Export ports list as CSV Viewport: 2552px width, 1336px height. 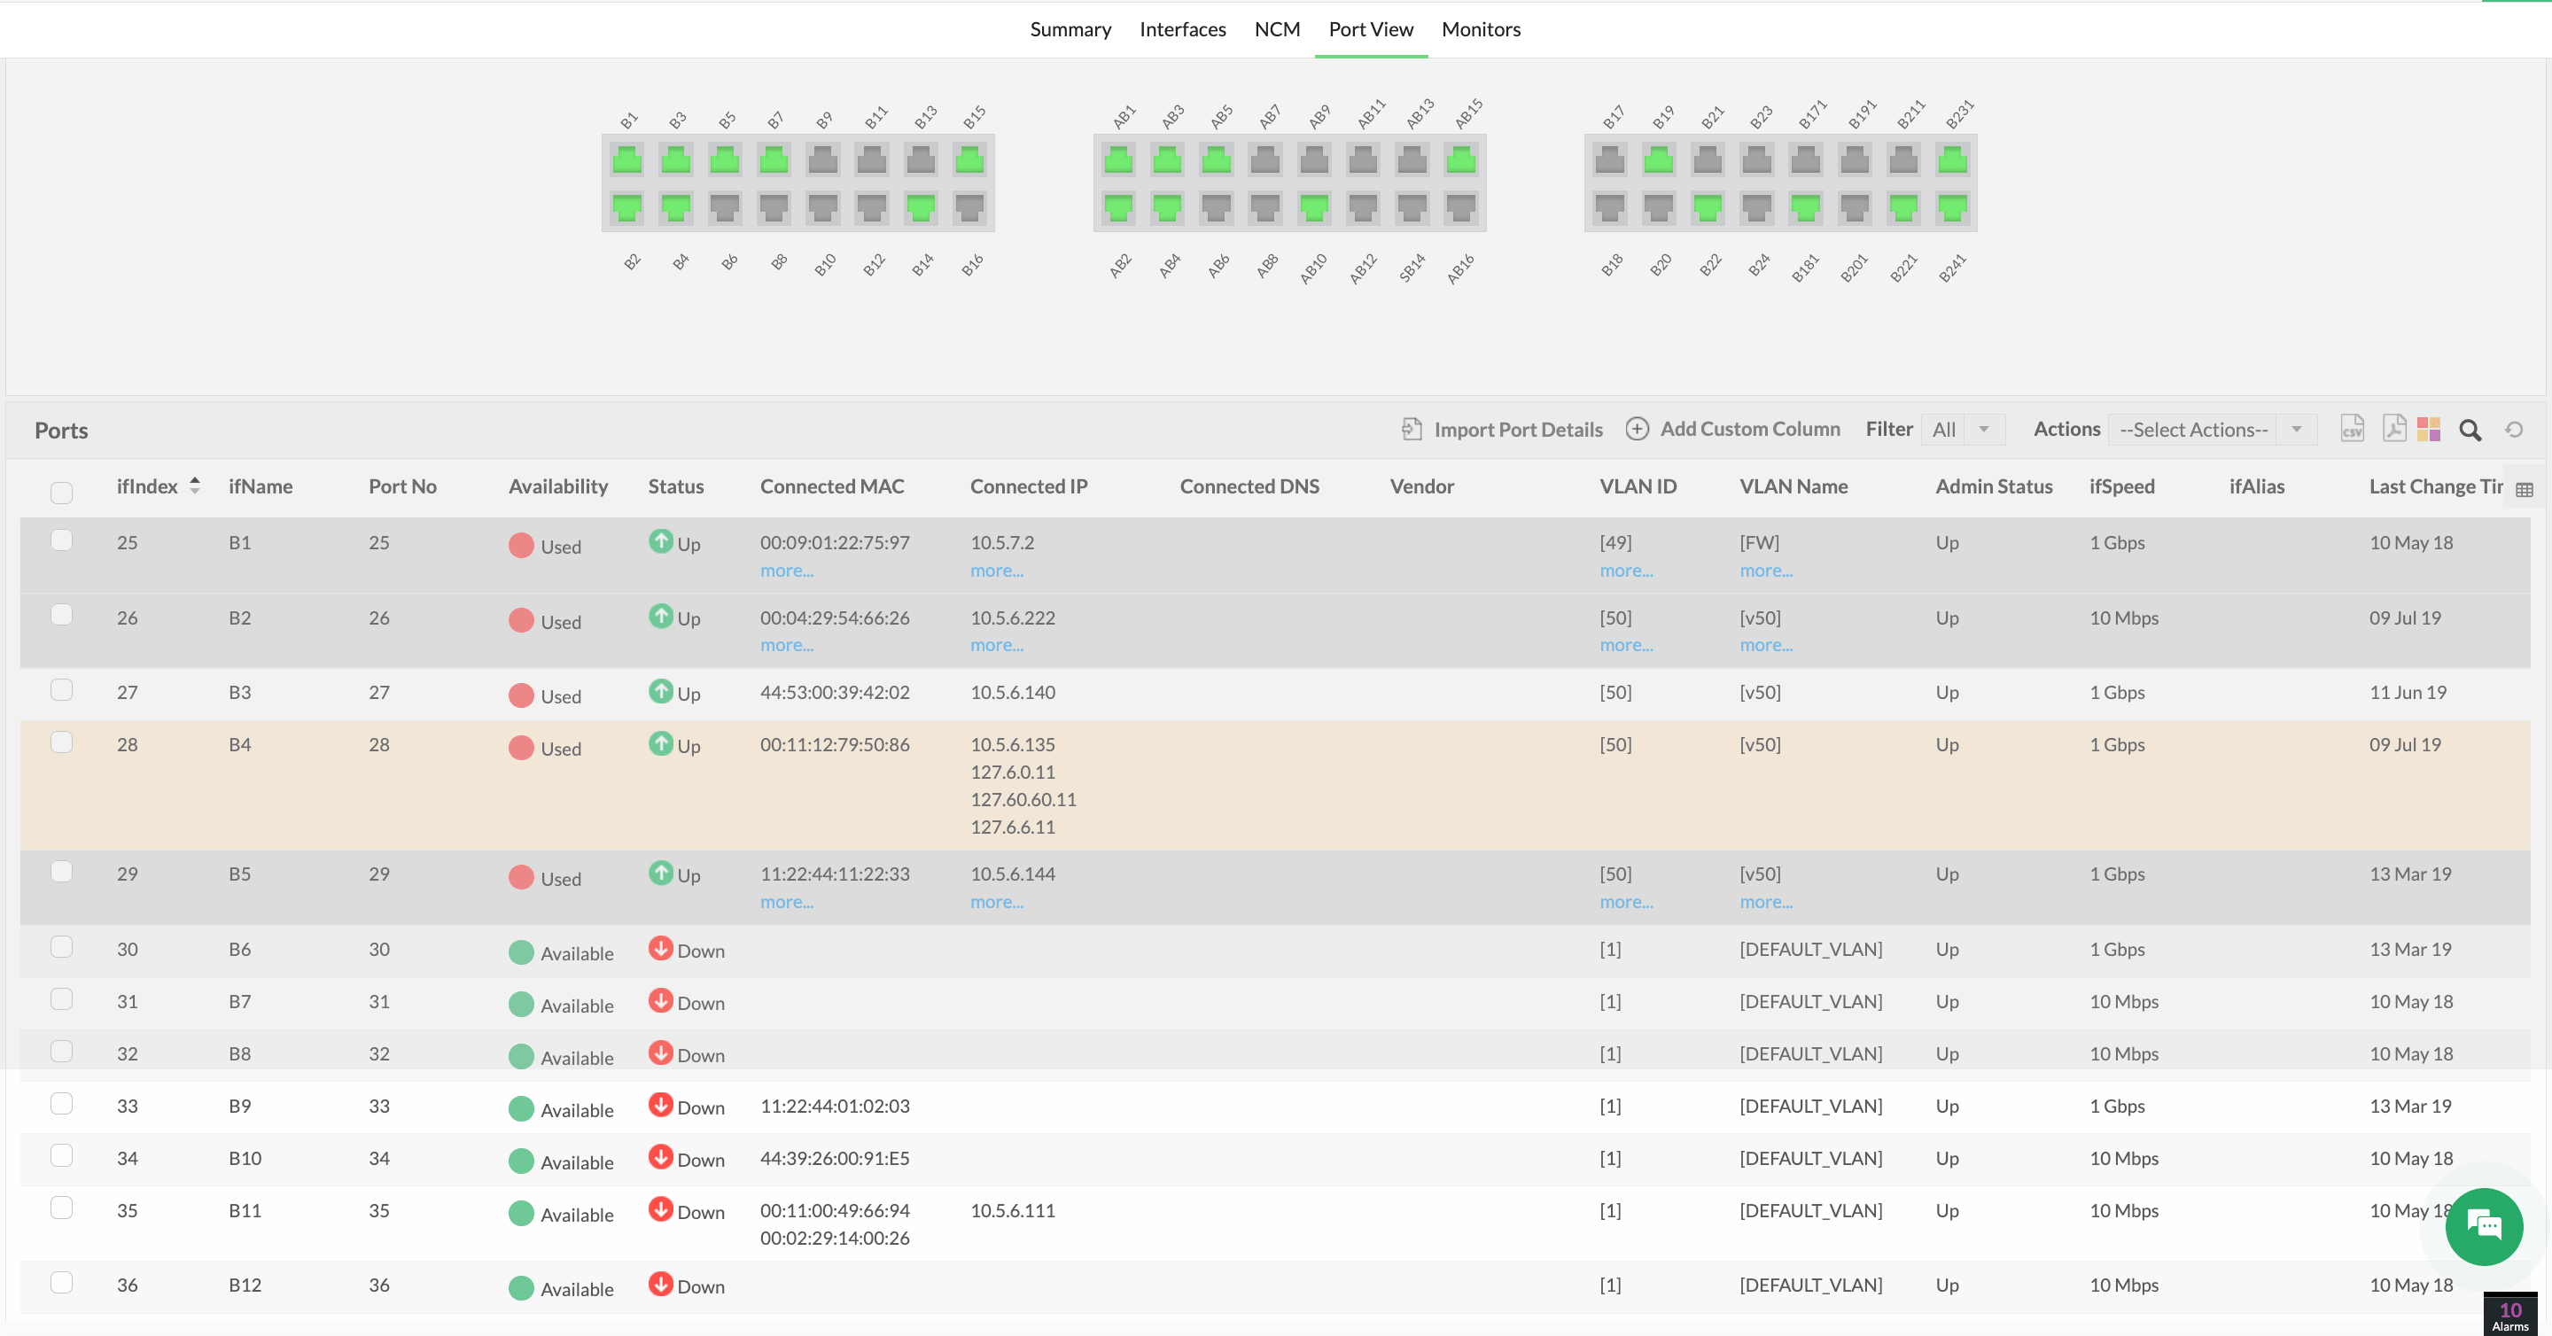point(2352,429)
